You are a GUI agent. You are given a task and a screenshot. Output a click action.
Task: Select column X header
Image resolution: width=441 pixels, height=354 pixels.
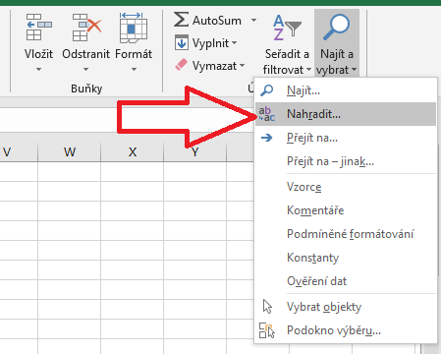pyautogui.click(x=133, y=152)
